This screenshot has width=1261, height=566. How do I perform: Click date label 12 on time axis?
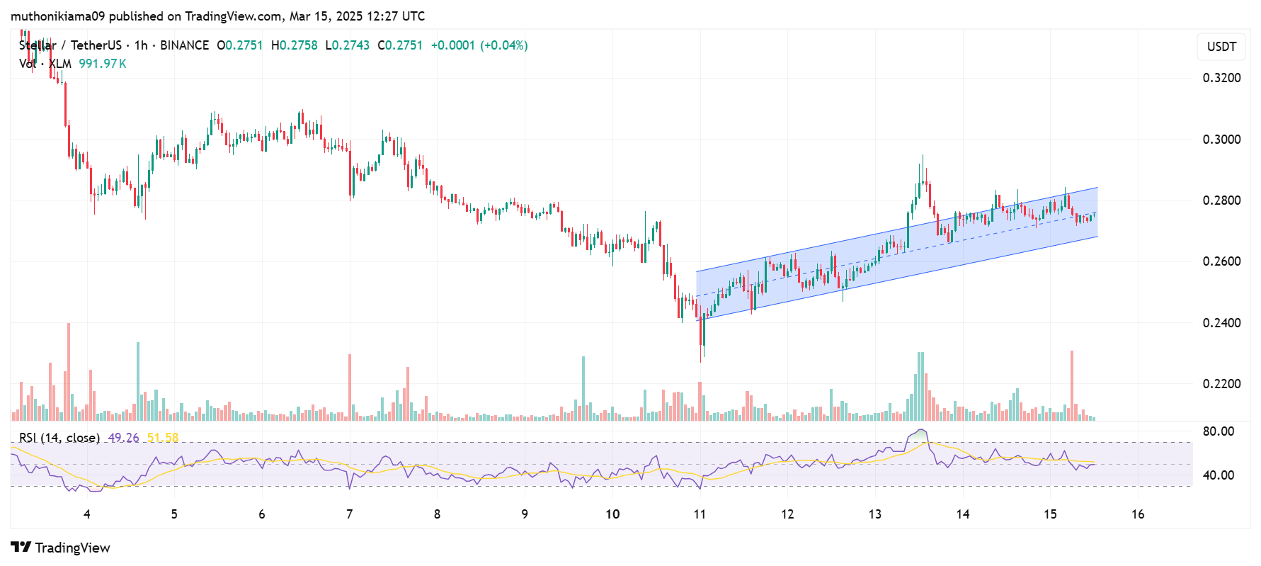coord(787,514)
